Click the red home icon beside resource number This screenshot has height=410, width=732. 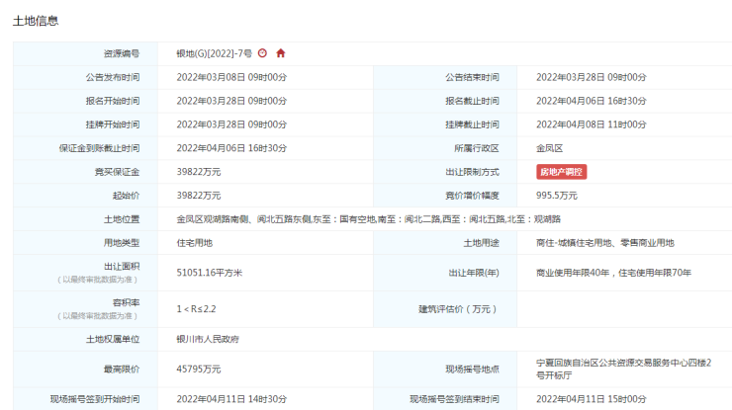(x=281, y=53)
